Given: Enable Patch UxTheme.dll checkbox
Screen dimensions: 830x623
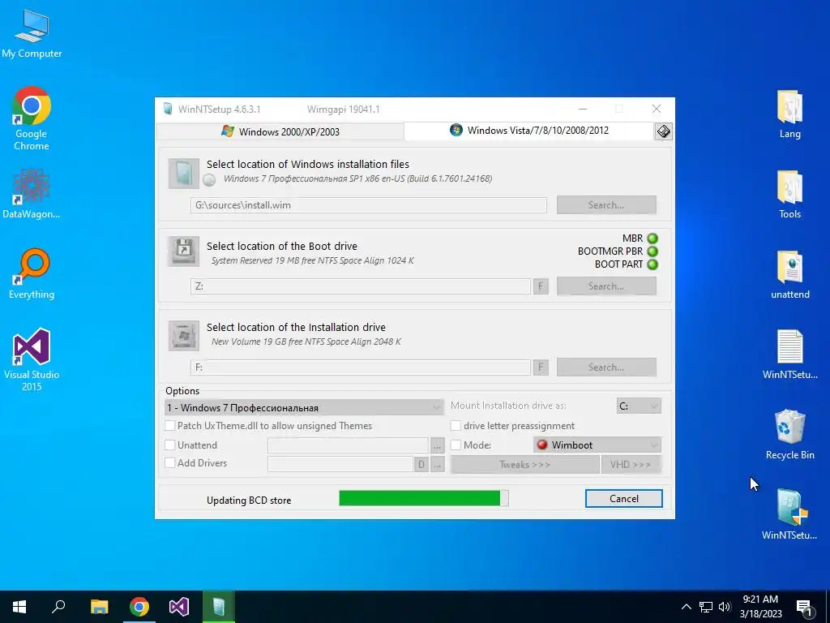Looking at the screenshot, I should pyautogui.click(x=170, y=425).
